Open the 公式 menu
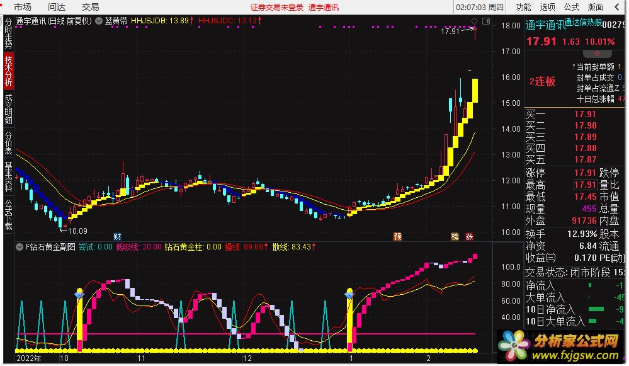The height and width of the screenshot is (366, 629). [x=571, y=7]
